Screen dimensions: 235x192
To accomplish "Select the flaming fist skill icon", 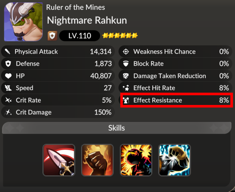I will 97,160.
